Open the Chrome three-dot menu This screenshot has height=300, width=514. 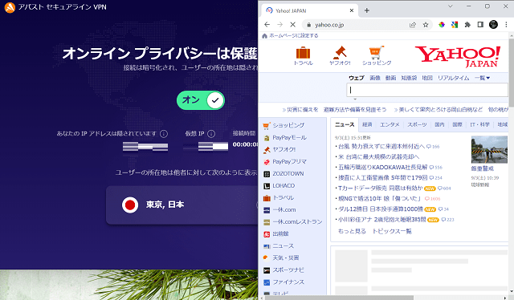[506, 25]
